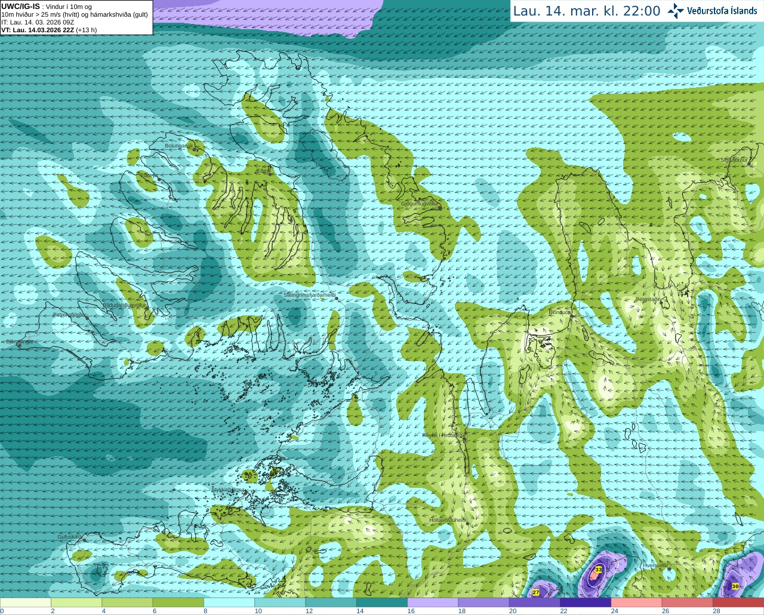Click the yellow gust marker showing 30
Screen dimensions: 764x615
point(735,586)
